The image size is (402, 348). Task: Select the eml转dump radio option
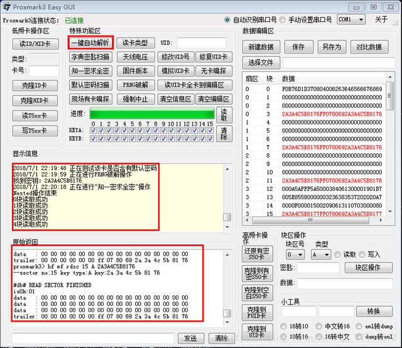(x=359, y=326)
